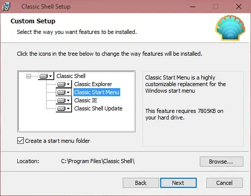Cancel the setup wizard
The width and height of the screenshot is (251, 196).
225,183
